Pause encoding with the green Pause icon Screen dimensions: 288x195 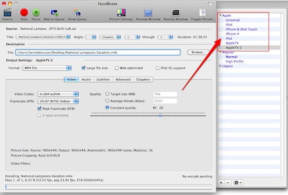36,12
